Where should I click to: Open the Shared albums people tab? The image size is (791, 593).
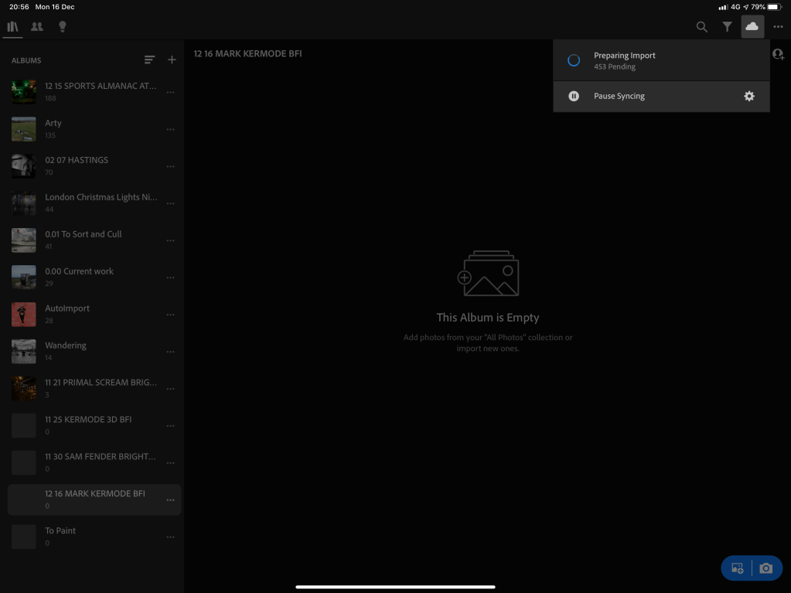[x=37, y=27]
